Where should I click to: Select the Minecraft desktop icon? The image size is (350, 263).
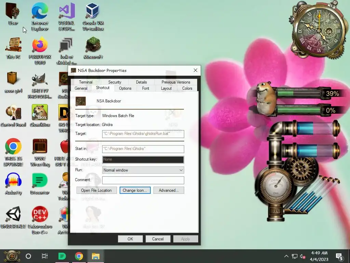pyautogui.click(x=93, y=48)
